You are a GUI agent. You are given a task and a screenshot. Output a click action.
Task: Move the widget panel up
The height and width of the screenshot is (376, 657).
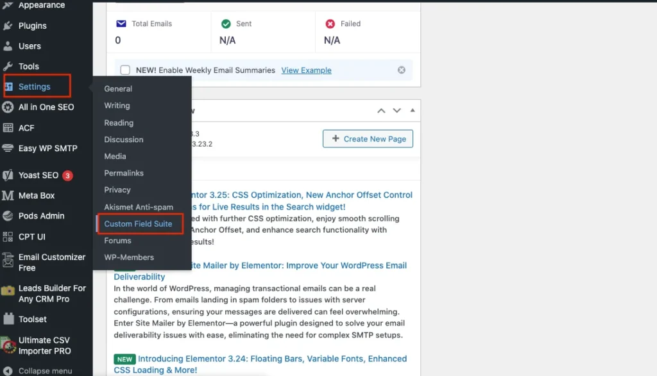pyautogui.click(x=381, y=111)
